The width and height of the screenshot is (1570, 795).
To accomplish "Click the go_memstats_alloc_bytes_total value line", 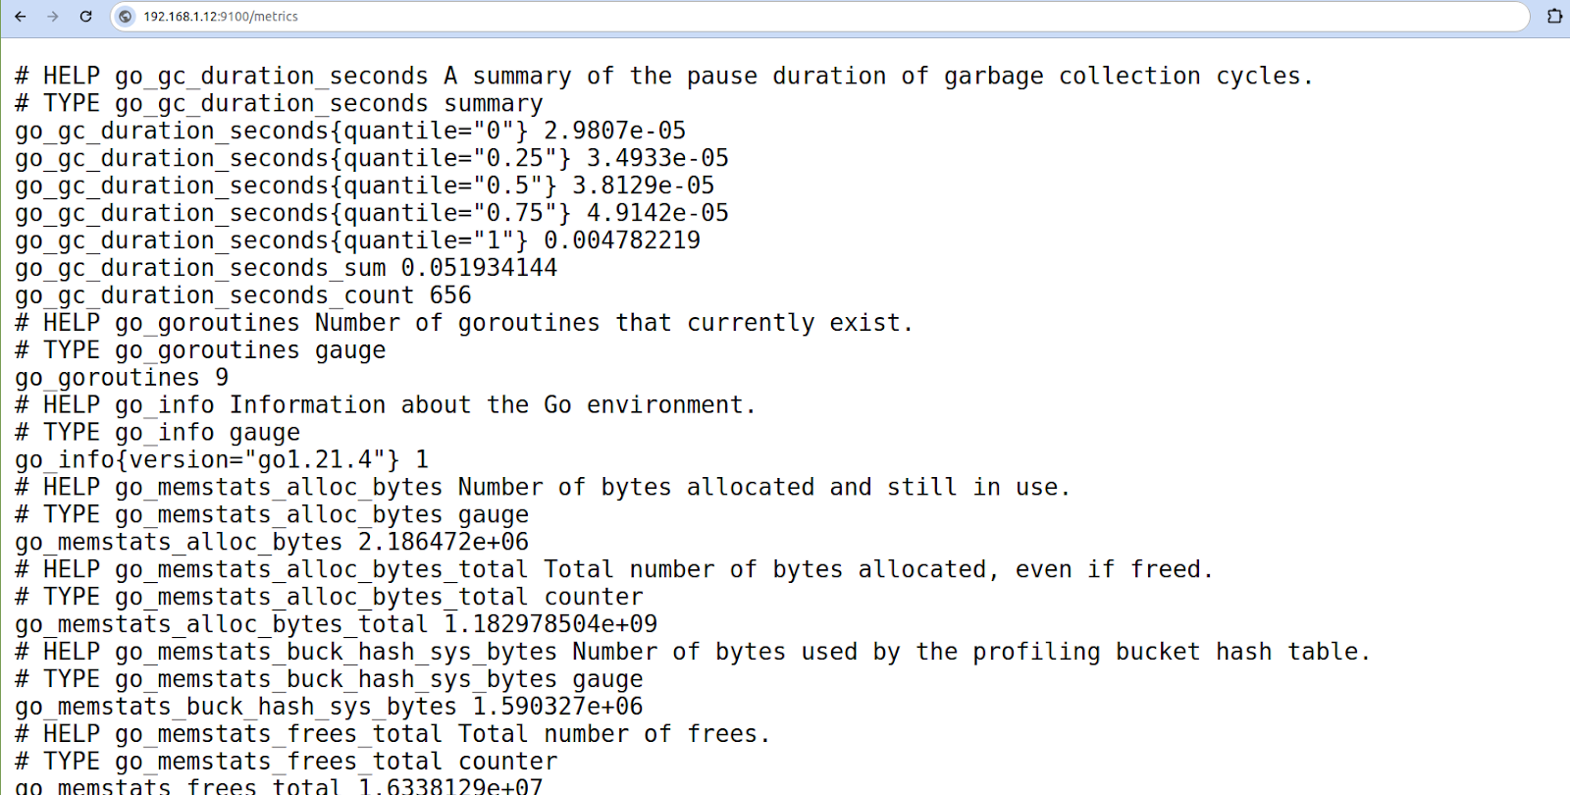I will [336, 625].
